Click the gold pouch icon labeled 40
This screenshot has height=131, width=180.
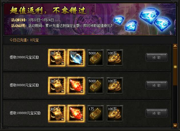[x=57, y=113]
